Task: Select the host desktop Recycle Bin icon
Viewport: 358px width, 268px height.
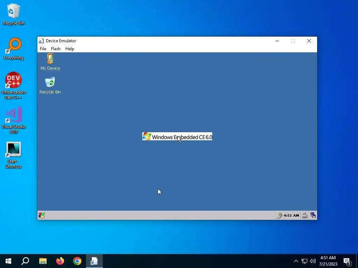Action: pyautogui.click(x=14, y=14)
